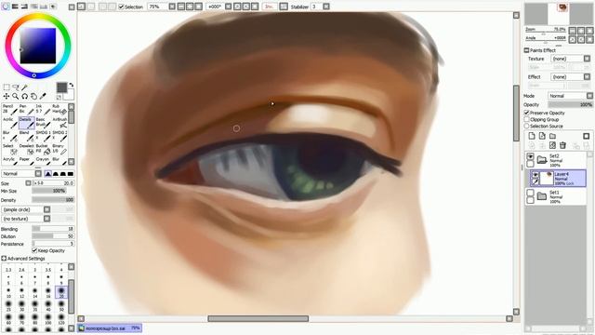Choose the Rub eraser tool
Screen dimensions: 595x335
[x=59, y=109]
